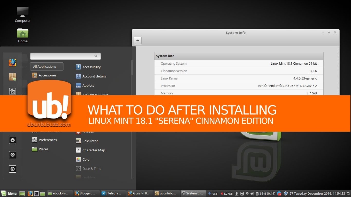The width and height of the screenshot is (351, 197).
Task: Go back using System Info's arrow button
Action: coord(138,41)
